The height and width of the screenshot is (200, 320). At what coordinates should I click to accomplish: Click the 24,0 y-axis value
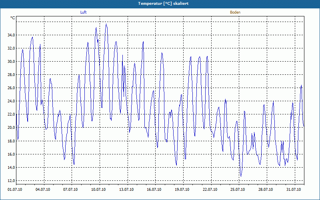[11, 101]
